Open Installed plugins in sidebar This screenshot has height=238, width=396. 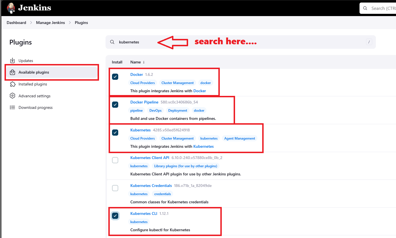pos(52,84)
